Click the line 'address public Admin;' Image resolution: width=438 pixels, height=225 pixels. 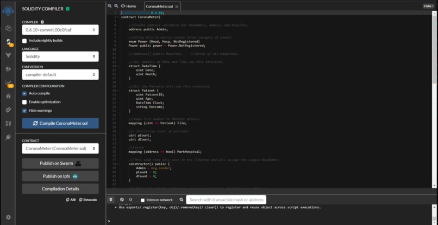[148, 29]
